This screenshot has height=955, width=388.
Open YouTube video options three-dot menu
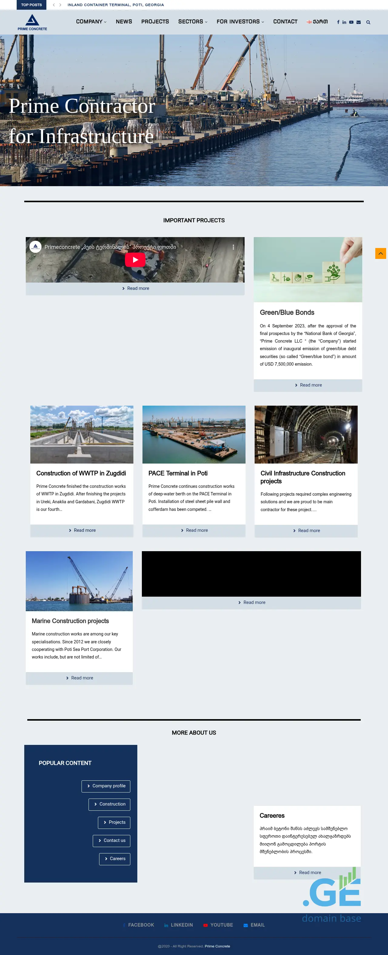pyautogui.click(x=233, y=247)
